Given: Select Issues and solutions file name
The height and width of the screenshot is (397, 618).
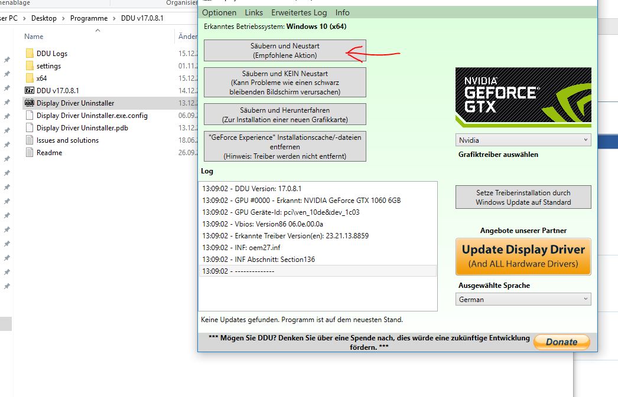Looking at the screenshot, I should (67, 140).
